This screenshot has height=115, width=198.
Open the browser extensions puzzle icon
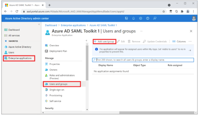[x=182, y=11]
